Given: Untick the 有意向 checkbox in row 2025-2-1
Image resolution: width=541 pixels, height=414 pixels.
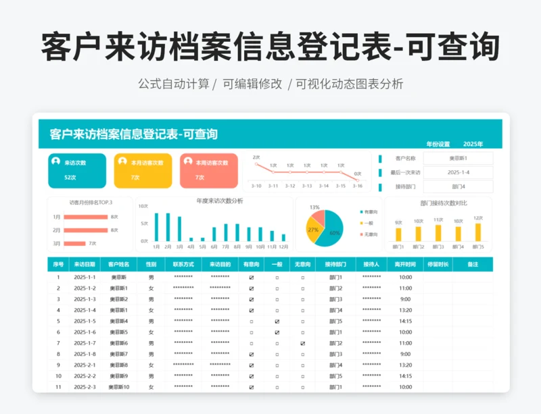Looking at the screenshot, I should [x=251, y=365].
